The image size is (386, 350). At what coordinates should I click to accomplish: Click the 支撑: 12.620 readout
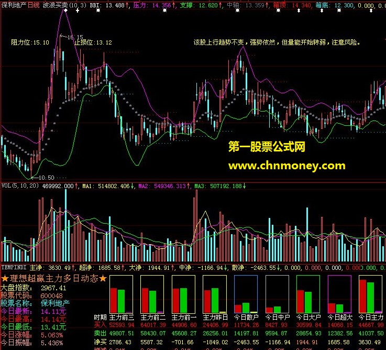click(201, 5)
